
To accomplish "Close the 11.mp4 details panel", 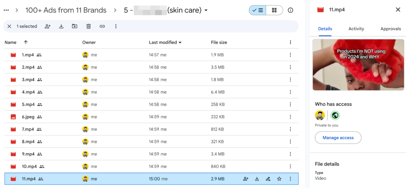I will point(398,10).
